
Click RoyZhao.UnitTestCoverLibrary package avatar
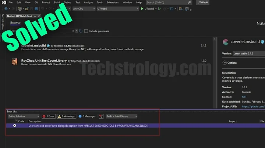pyautogui.click(x=14, y=62)
